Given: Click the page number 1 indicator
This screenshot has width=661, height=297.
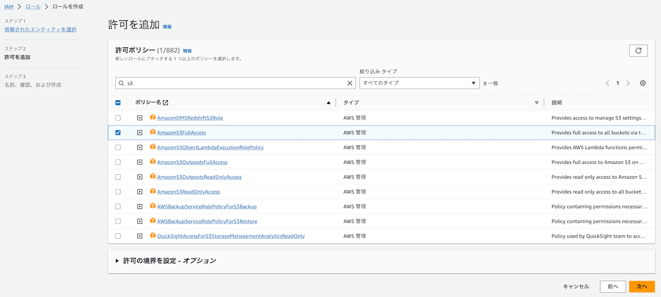Looking at the screenshot, I should (x=617, y=83).
